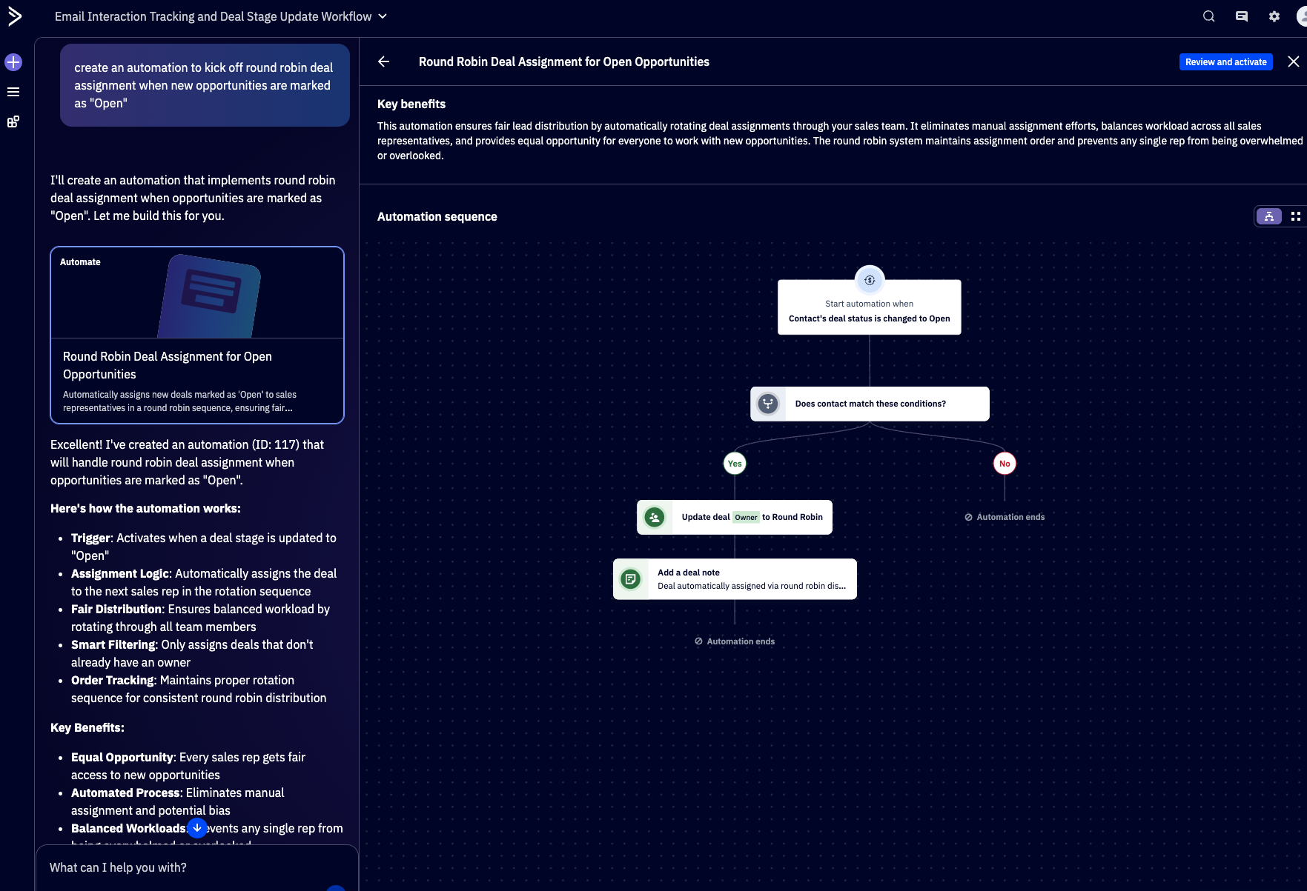Select the Add a deal note step
This screenshot has width=1307, height=891.
735,579
